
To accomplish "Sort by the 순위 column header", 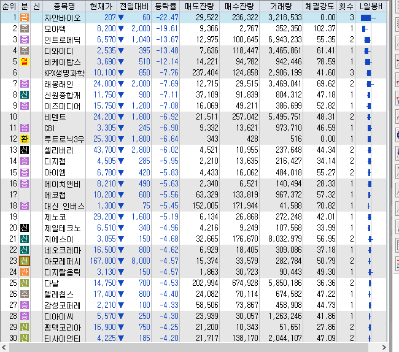I will pyautogui.click(x=9, y=6).
